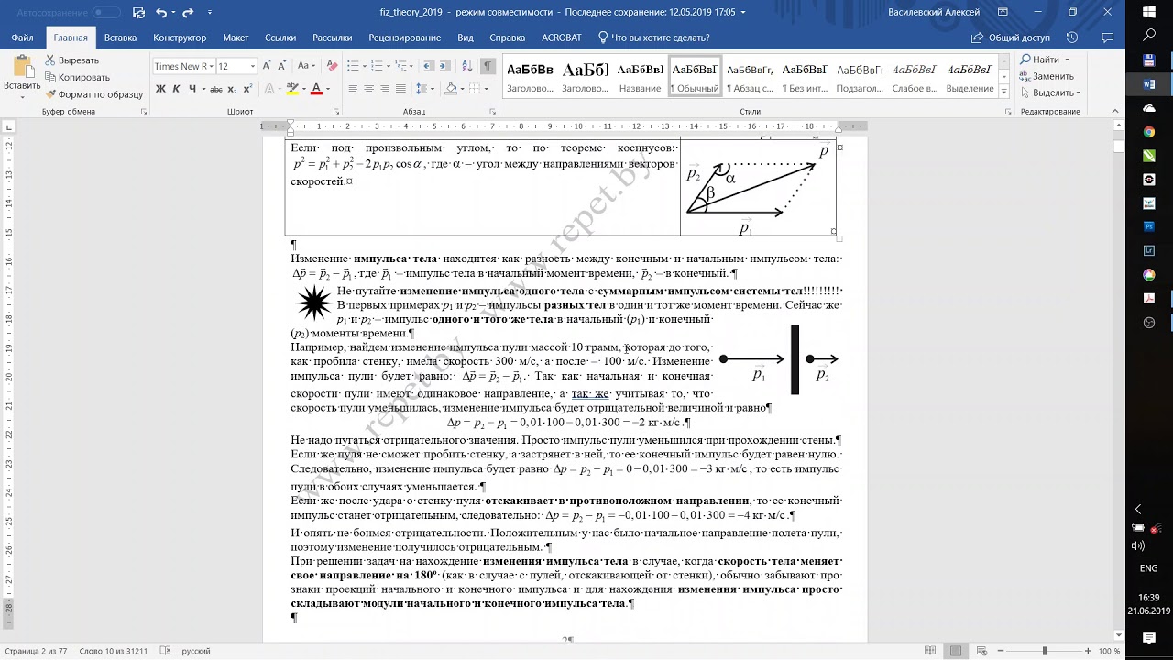1173x660 pixels.
Task: Toggle italic К formatting
Action: pos(177,89)
